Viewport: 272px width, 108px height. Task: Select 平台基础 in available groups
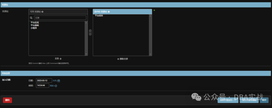click(35, 25)
